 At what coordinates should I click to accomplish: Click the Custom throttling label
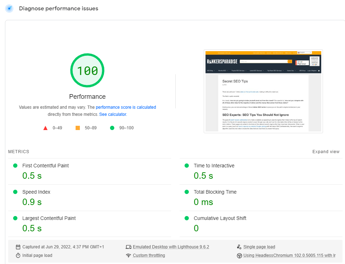click(x=149, y=255)
